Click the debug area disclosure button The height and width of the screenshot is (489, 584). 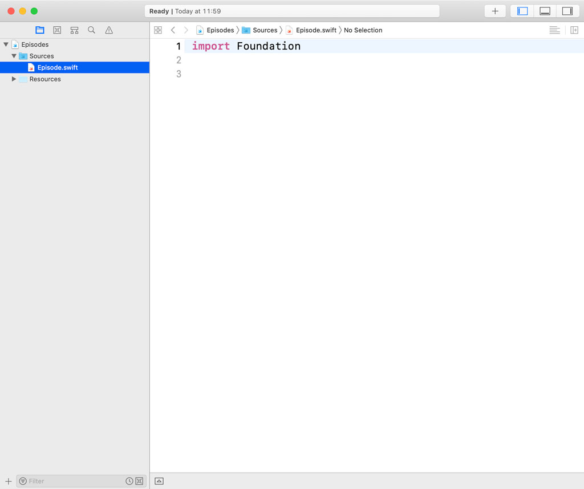[x=159, y=480]
